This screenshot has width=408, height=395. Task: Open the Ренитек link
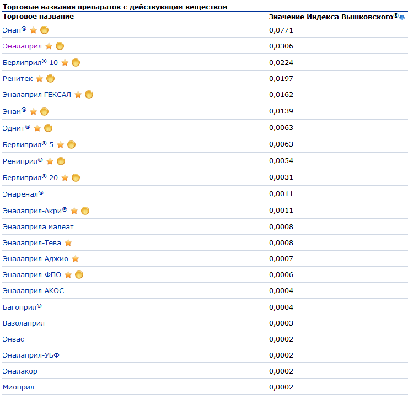tap(18, 79)
